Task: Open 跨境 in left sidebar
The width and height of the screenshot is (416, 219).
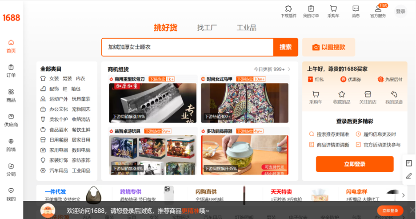Action: point(11,145)
